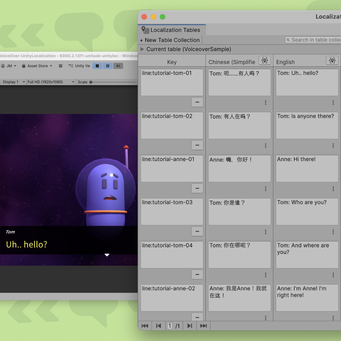
Task: Open locale settings gear on English column
Action: pos(332,60)
